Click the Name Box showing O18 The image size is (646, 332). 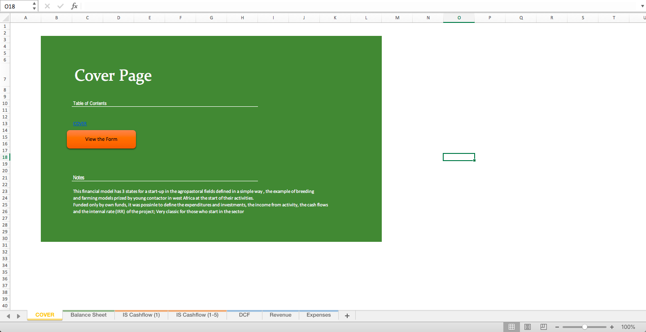(x=17, y=6)
